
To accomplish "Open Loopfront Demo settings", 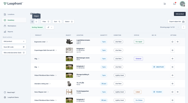I will 11,97.
